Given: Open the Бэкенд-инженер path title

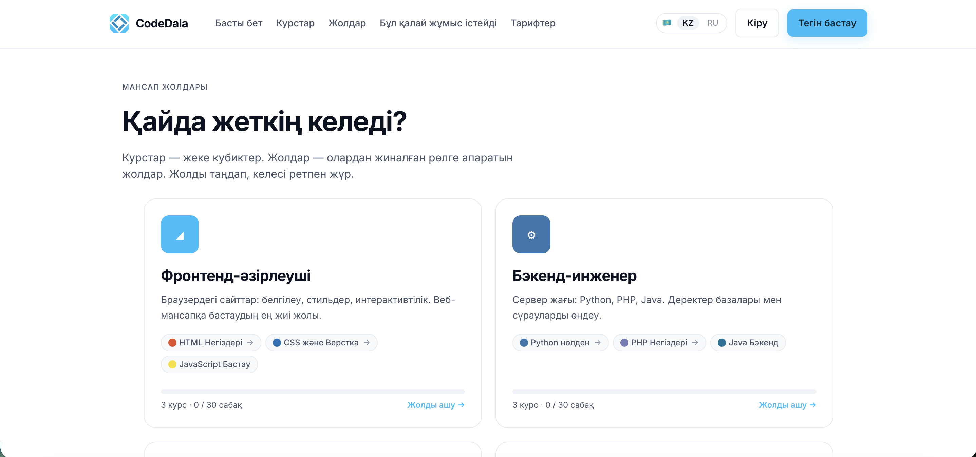Looking at the screenshot, I should [x=575, y=275].
